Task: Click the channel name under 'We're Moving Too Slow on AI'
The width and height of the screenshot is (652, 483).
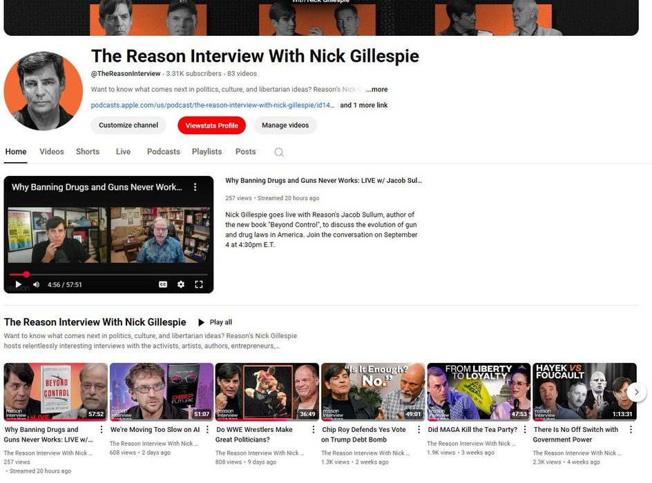Action: (x=154, y=444)
